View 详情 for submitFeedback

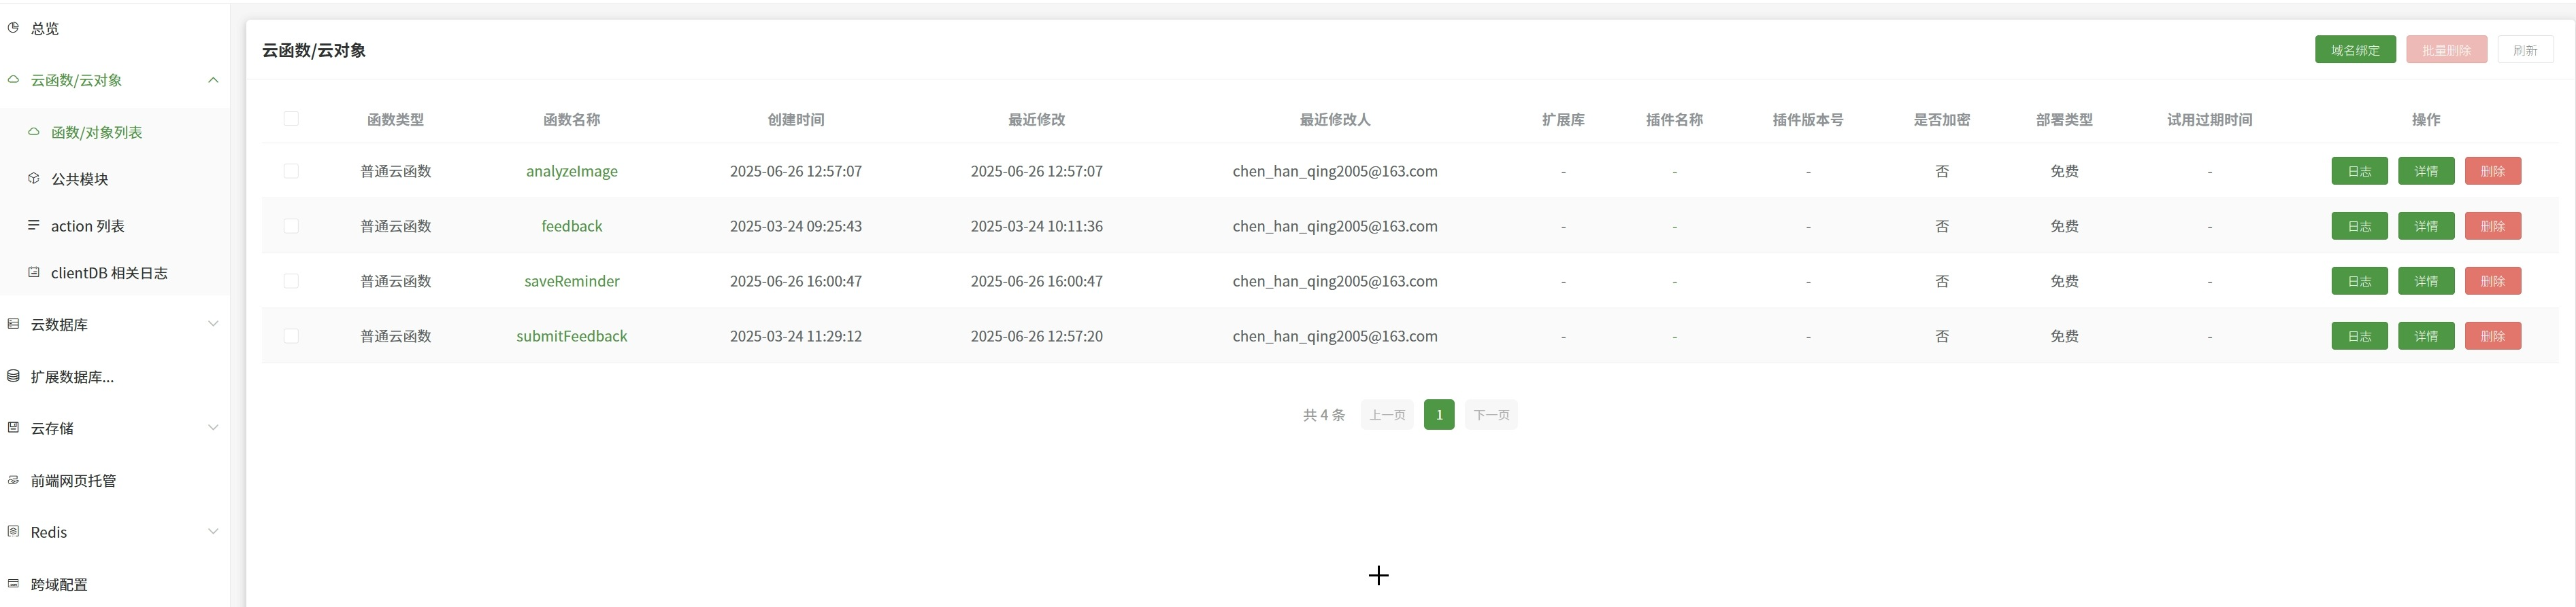click(2426, 335)
